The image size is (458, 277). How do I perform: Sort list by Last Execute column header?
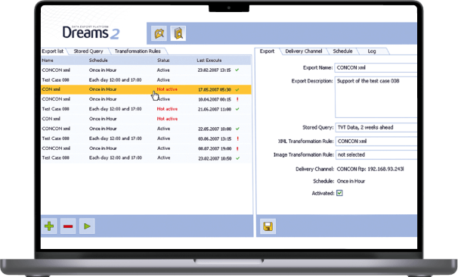point(209,61)
